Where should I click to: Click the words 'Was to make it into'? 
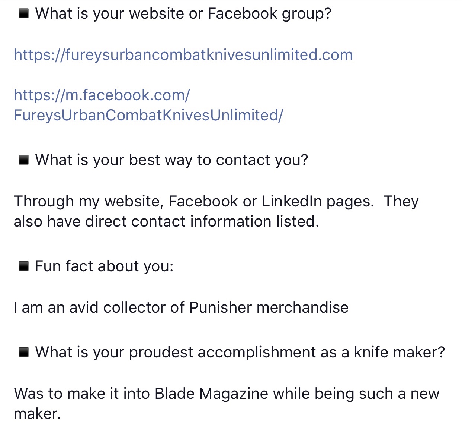(x=82, y=394)
